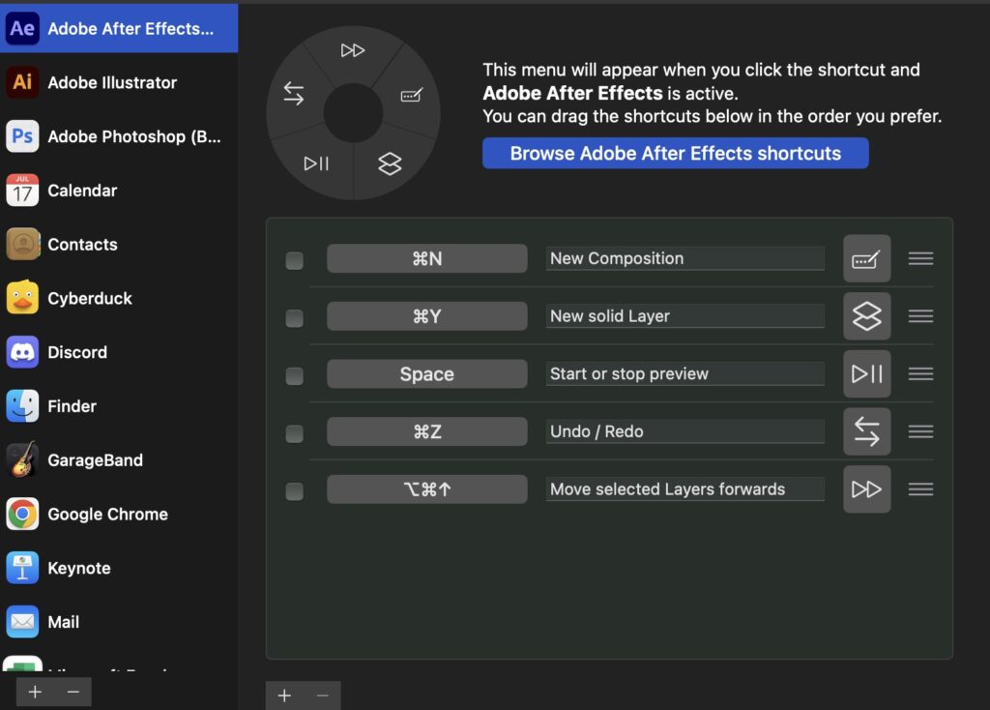Click the reorder handle of Start or stop preview

920,374
